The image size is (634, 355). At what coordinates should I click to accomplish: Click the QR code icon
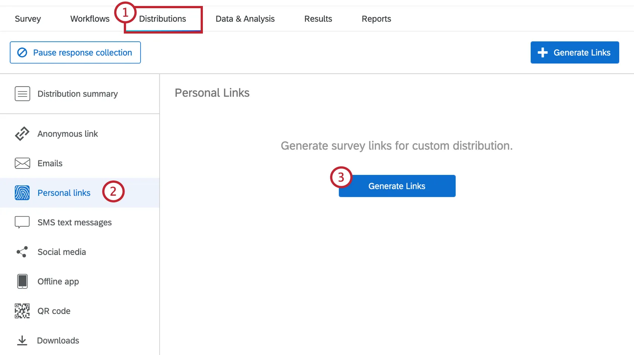pyautogui.click(x=22, y=311)
